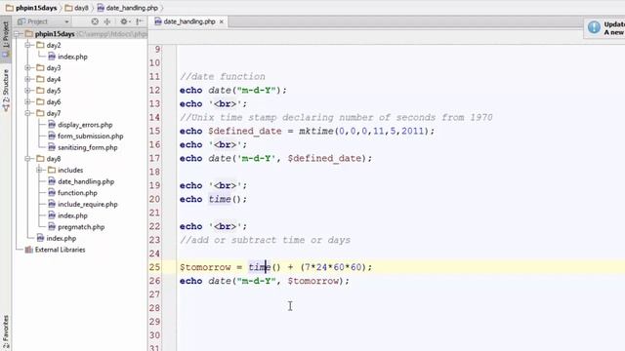Image resolution: width=625 pixels, height=351 pixels.
Task: Click the update notification info icon
Action: (x=594, y=27)
